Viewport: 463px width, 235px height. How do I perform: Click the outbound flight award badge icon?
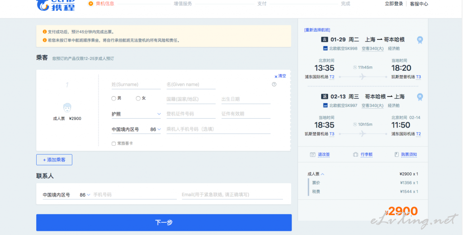click(420, 40)
